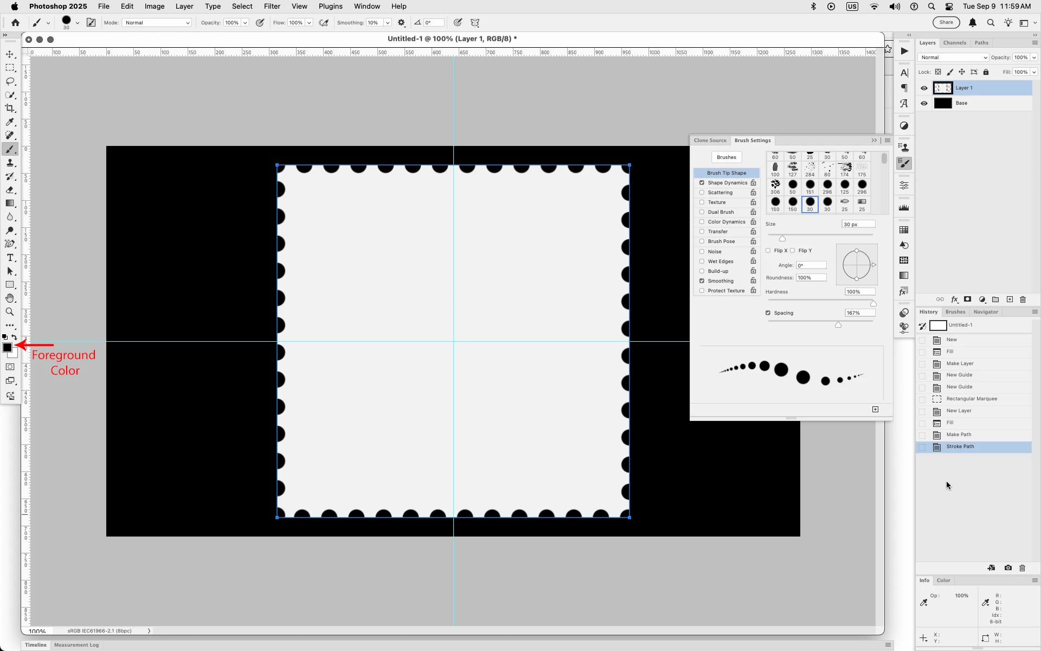Select the Horizontal Type tool
The width and height of the screenshot is (1041, 651).
10,258
